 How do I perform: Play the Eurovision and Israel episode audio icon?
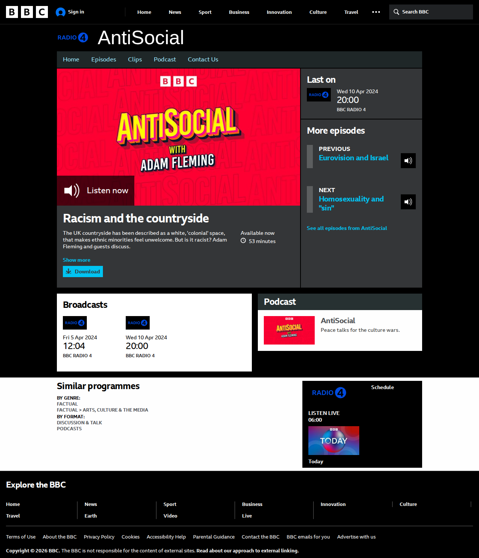tap(408, 161)
